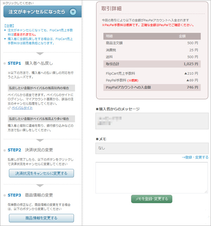Image resolution: width=211 pixels, height=226 pixels.
Task: Select the STEP2 決済状況の変更 heading
Action: click(30, 150)
